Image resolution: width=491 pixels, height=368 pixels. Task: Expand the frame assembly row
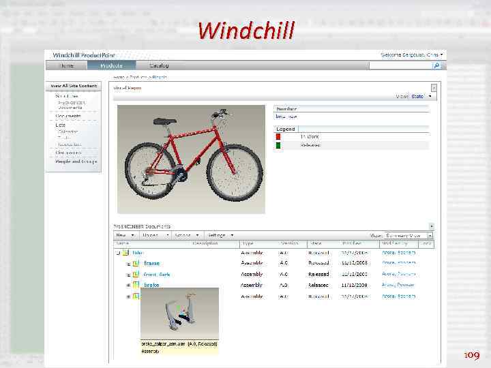(128, 264)
